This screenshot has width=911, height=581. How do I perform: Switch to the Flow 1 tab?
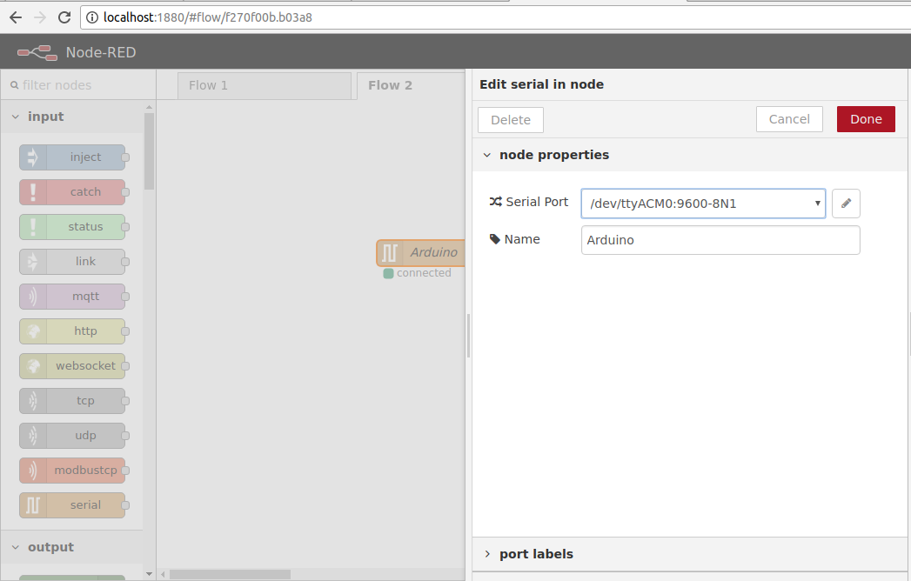pos(265,86)
